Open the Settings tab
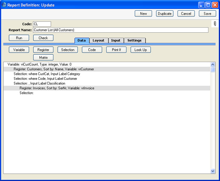The width and height of the screenshot is (220, 181). 135,40
